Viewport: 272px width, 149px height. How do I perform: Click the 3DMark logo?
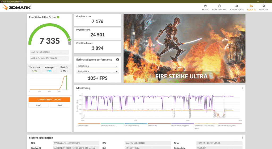click(17, 7)
